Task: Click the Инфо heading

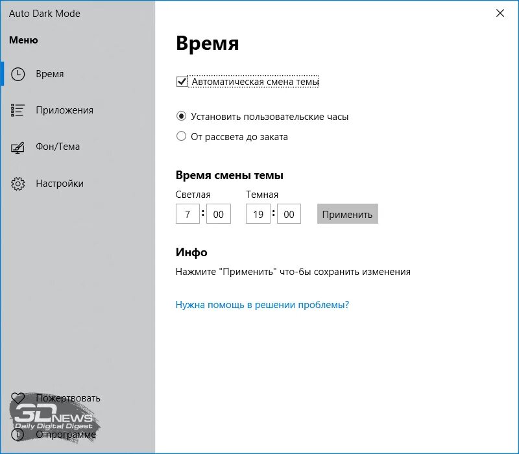Action: coord(191,252)
